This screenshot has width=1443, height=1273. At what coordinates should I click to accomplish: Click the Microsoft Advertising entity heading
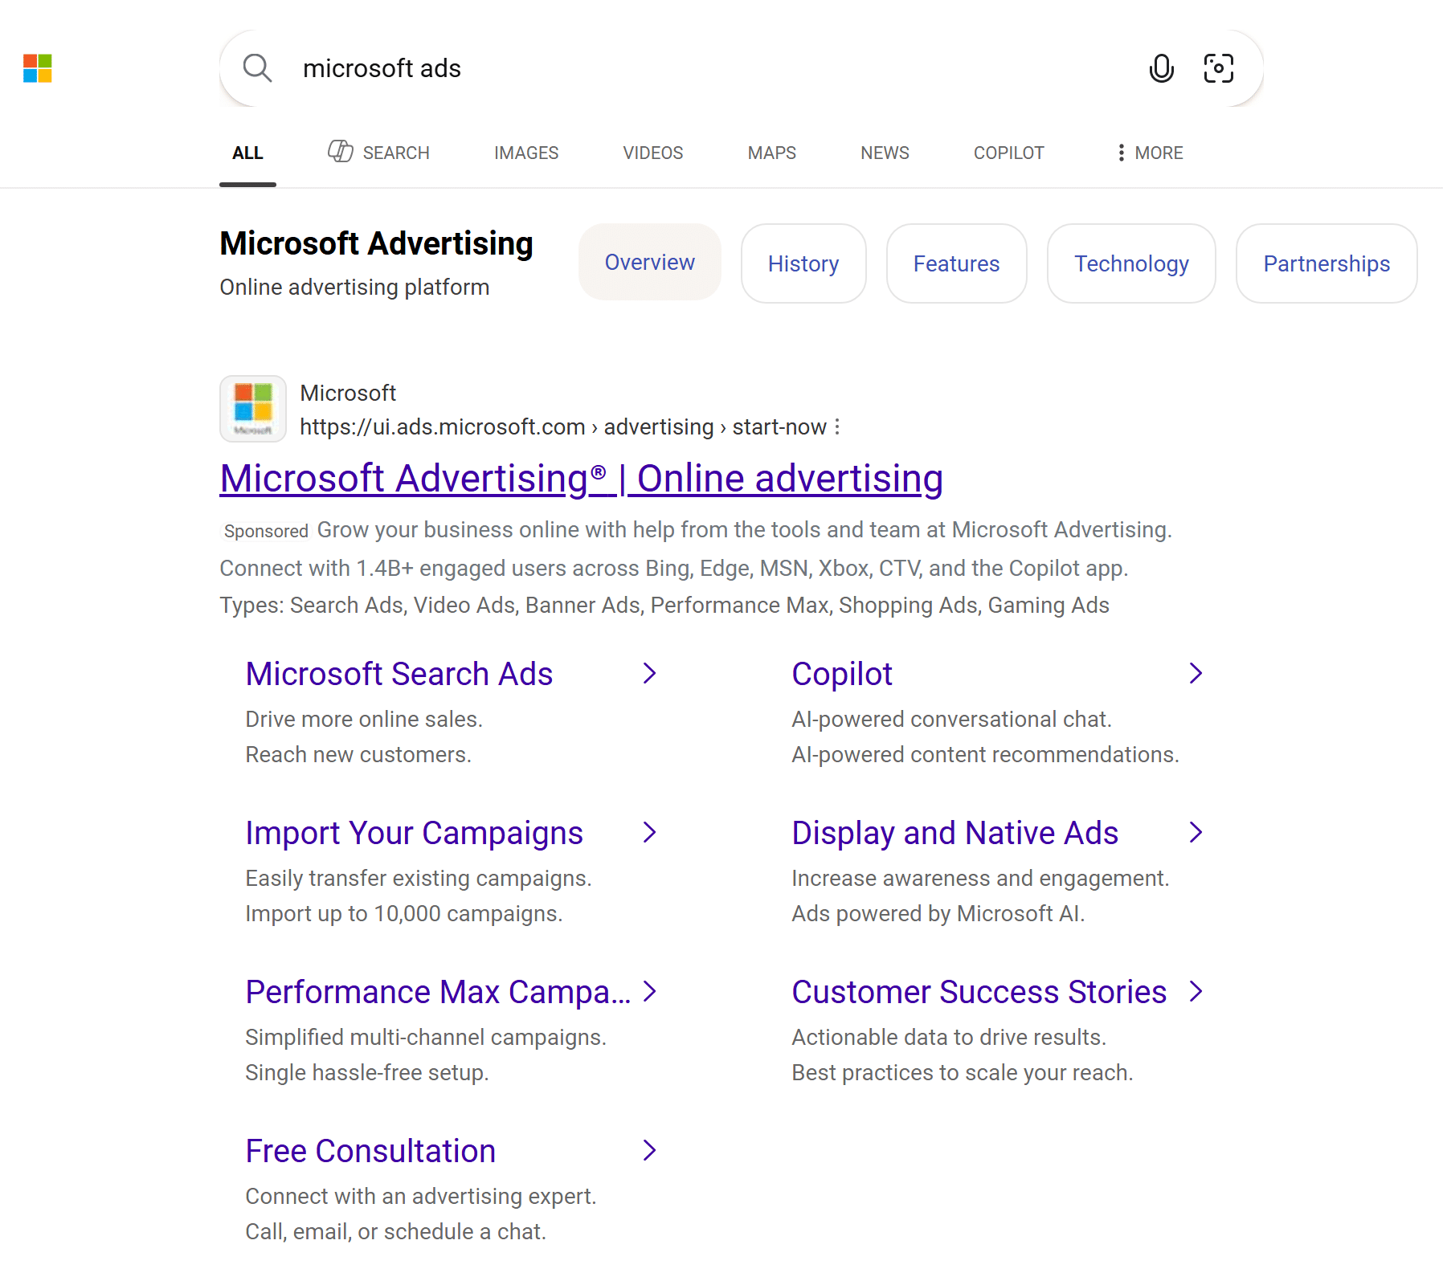click(x=376, y=243)
